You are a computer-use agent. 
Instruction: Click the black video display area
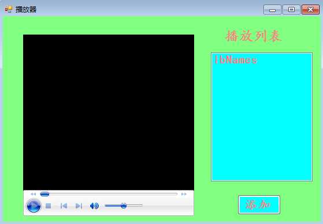coord(109,112)
